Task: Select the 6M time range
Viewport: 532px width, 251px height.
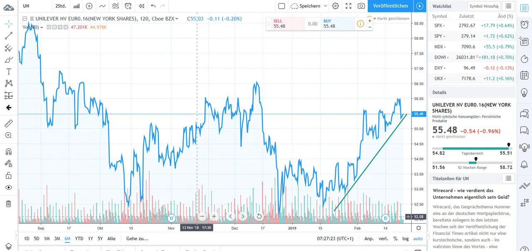Action: tap(67, 239)
